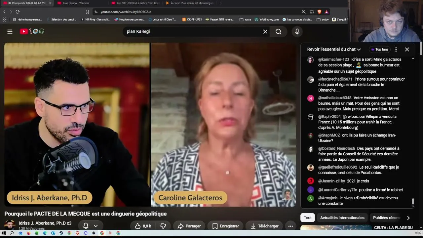423x238 pixels.
Task: Click the @gaellefredouille8692 chat username
Action: 337,167
